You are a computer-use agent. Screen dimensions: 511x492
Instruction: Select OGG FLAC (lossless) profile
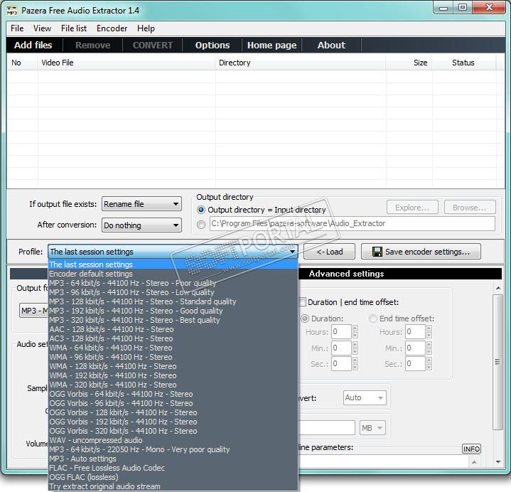pos(173,477)
